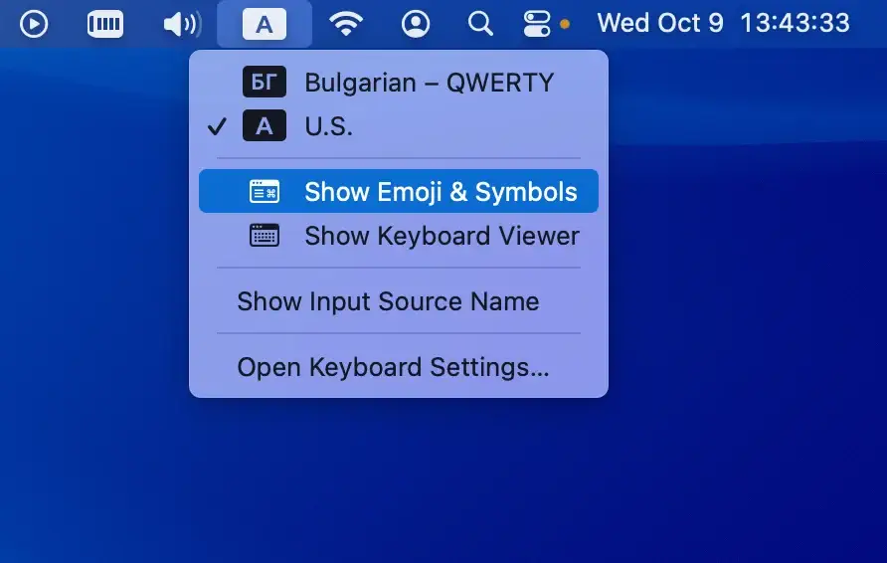Click the orange indicator dot

click(x=565, y=24)
